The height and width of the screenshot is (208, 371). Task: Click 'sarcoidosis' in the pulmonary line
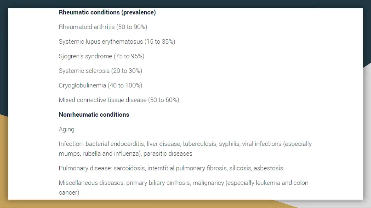click(x=129, y=168)
